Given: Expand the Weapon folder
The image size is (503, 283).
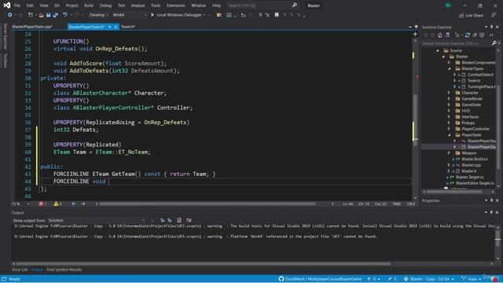Looking at the screenshot, I should [449, 153].
